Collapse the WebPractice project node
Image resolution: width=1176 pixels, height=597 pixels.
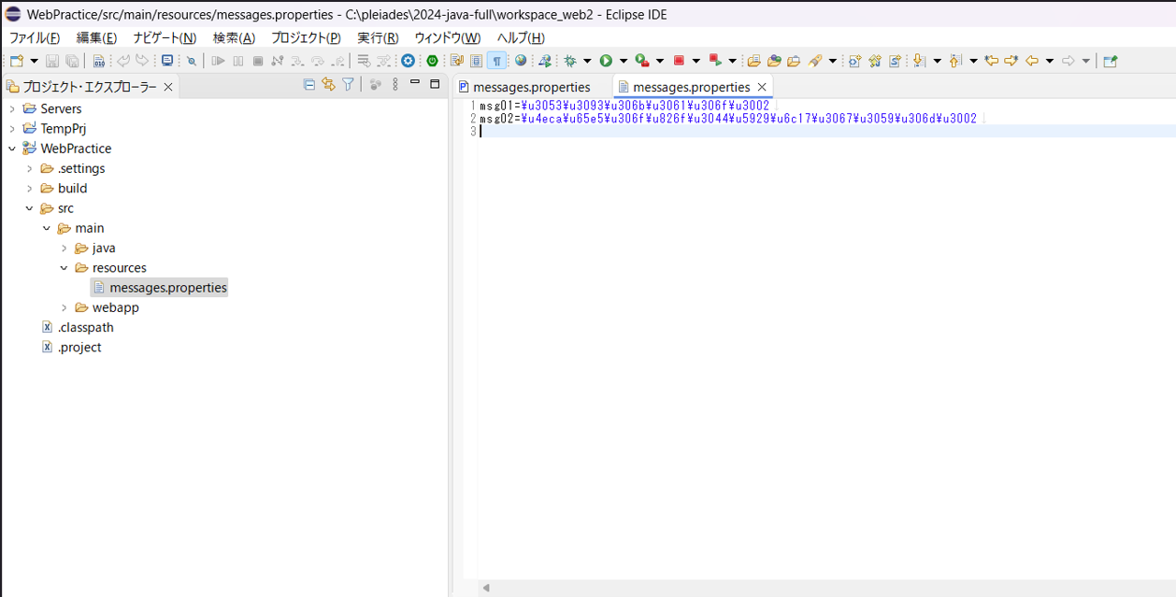click(x=12, y=149)
